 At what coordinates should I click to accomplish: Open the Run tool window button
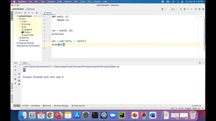point(17,106)
